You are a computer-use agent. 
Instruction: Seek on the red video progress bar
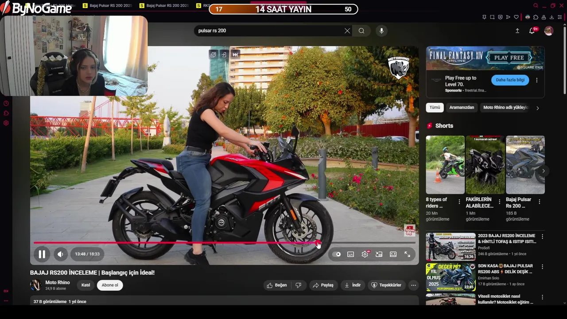[225, 243]
